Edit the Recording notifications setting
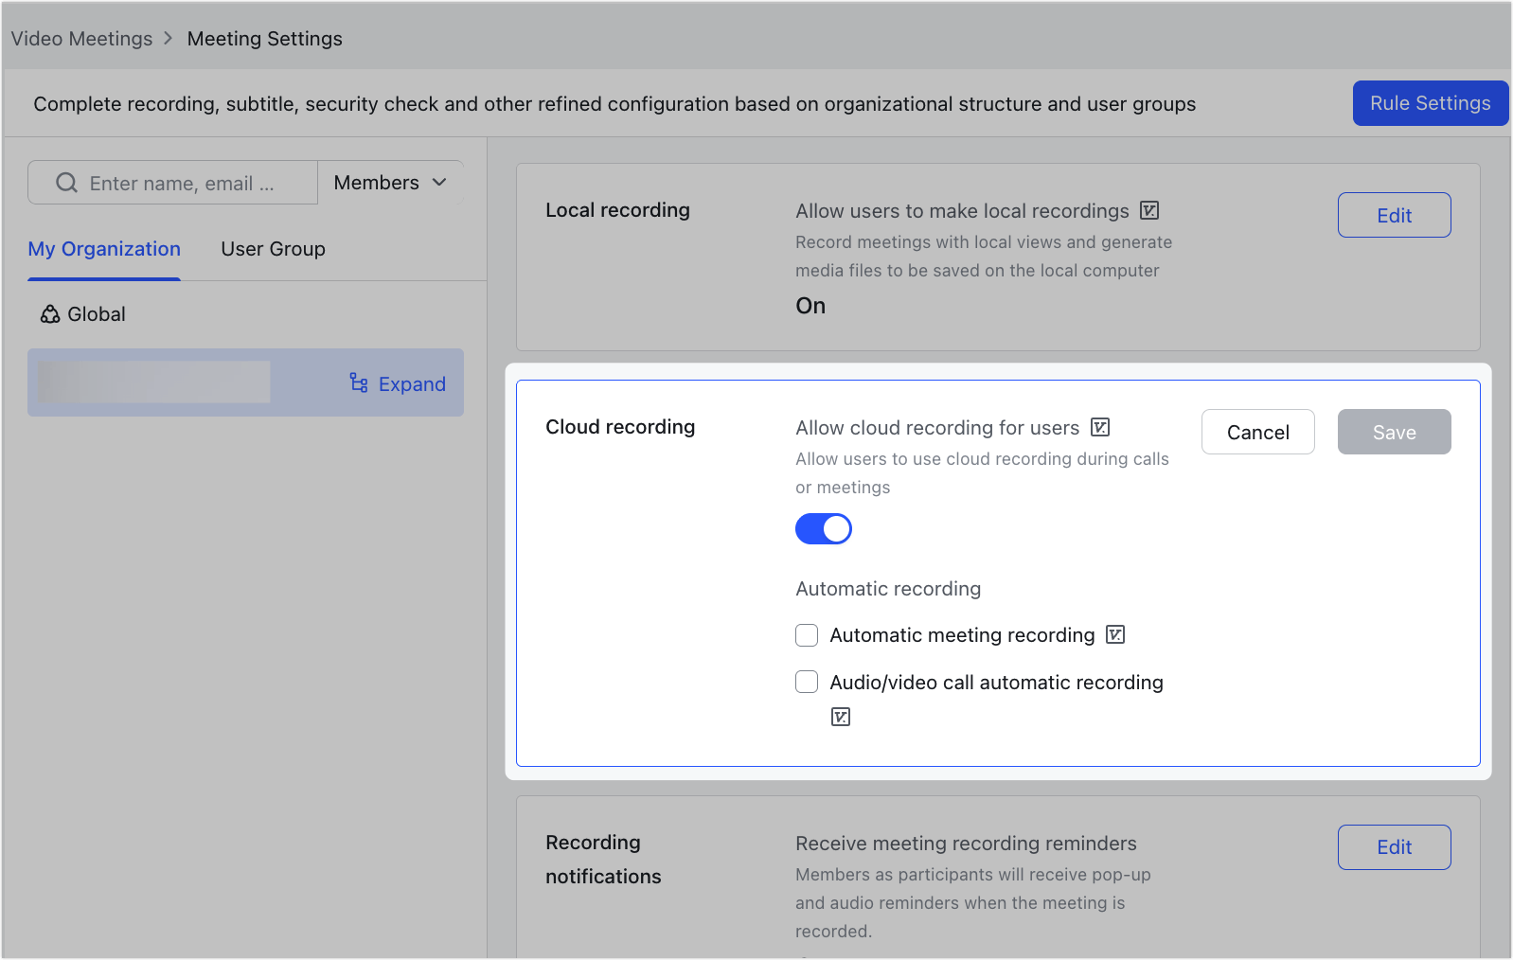 click(x=1395, y=847)
